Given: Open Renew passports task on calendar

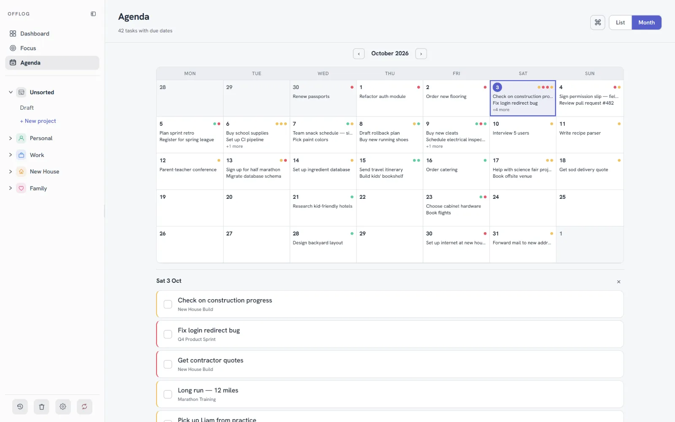Looking at the screenshot, I should coord(311,97).
